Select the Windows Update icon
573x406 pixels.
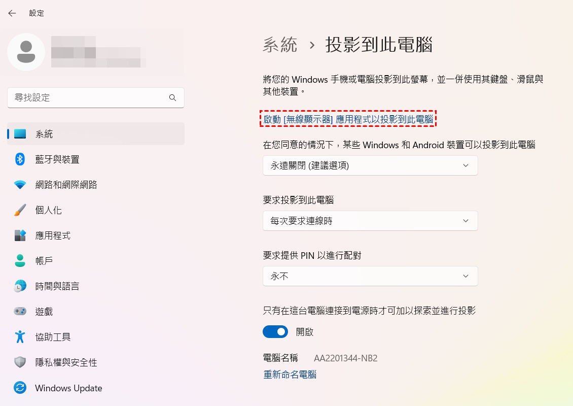[x=19, y=388]
